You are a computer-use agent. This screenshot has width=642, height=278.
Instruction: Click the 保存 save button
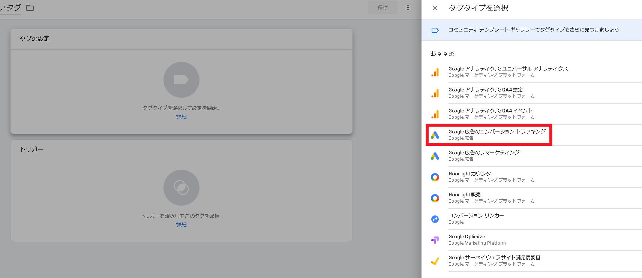click(382, 7)
